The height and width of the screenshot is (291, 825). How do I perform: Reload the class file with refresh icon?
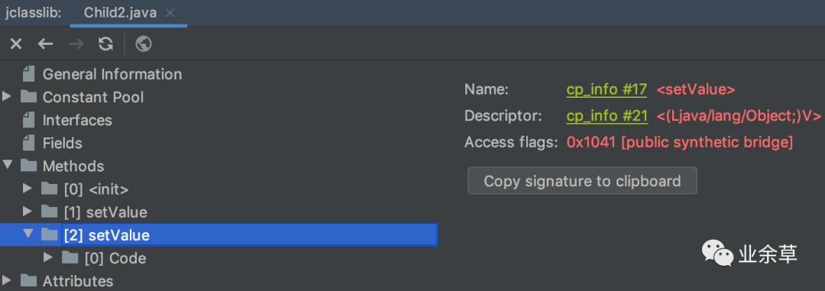point(105,44)
